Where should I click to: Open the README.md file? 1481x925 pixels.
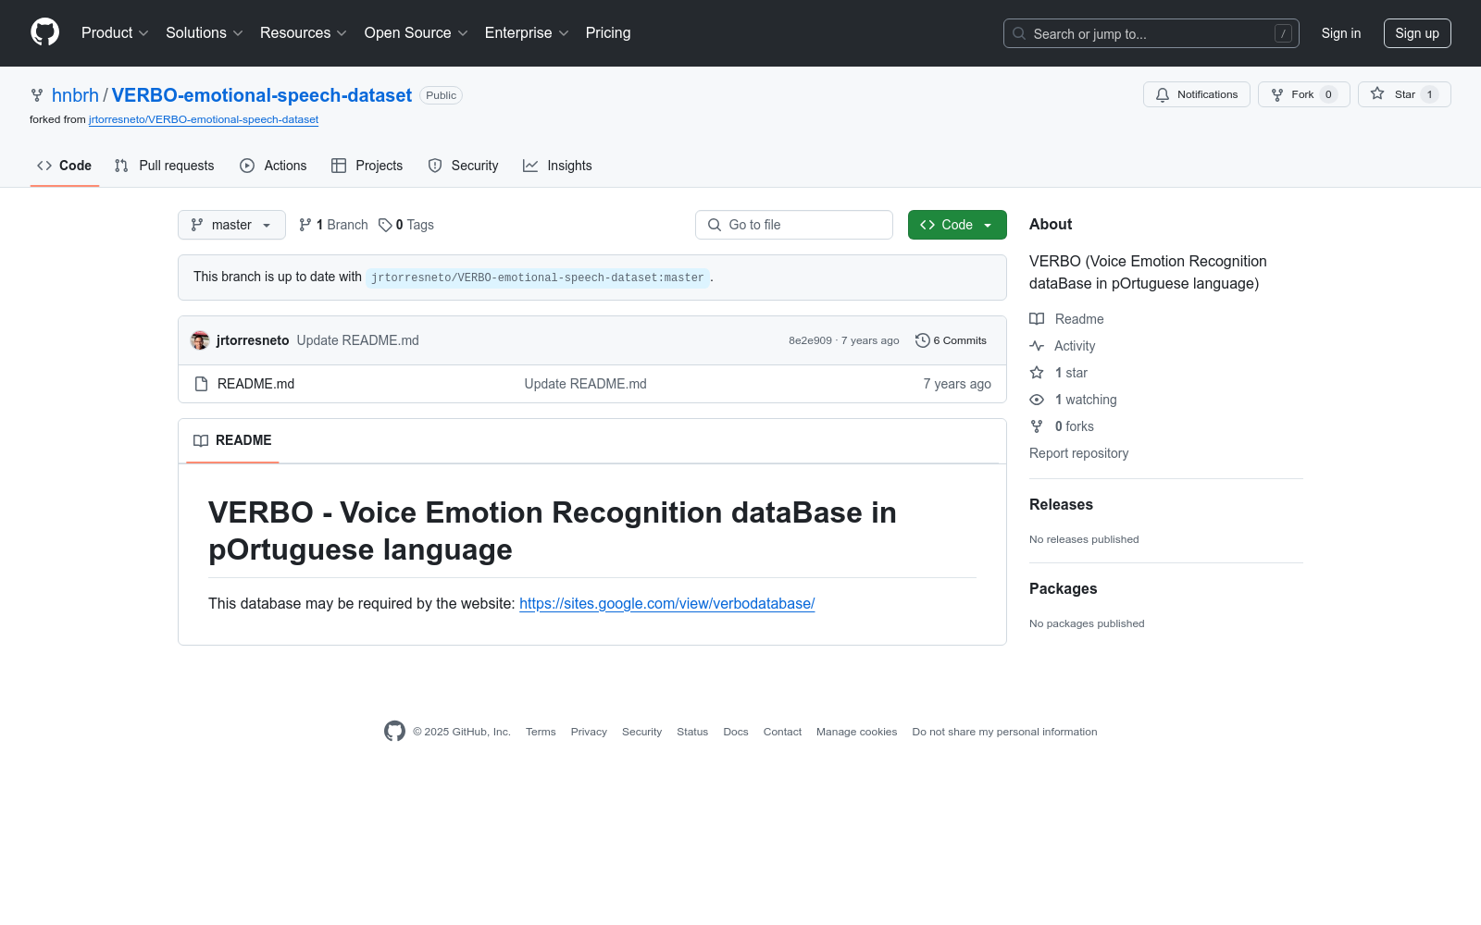[x=255, y=384]
